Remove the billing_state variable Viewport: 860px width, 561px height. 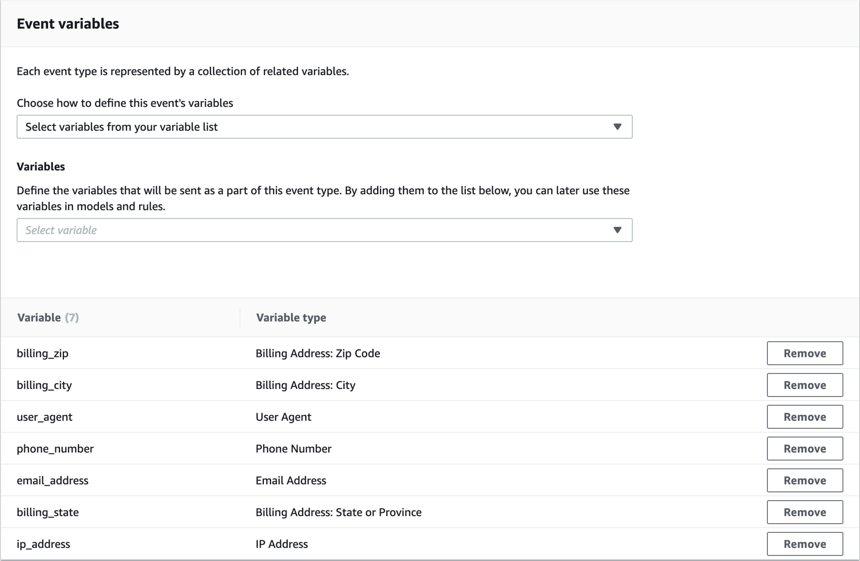point(804,512)
